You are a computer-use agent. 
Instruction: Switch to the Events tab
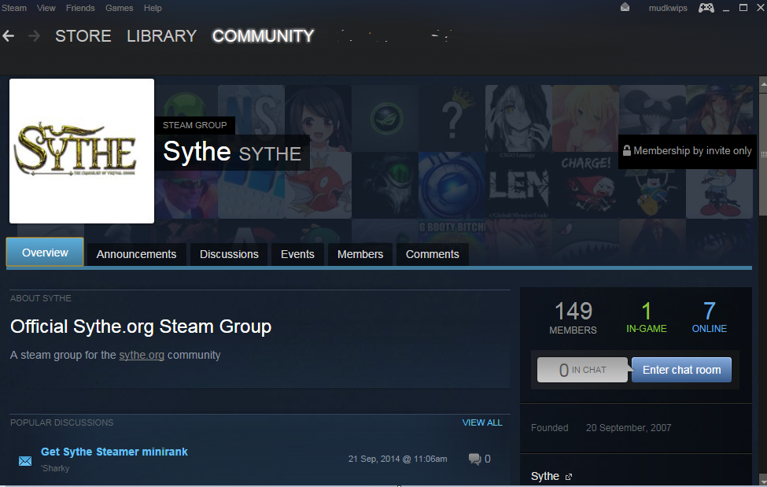pyautogui.click(x=297, y=254)
